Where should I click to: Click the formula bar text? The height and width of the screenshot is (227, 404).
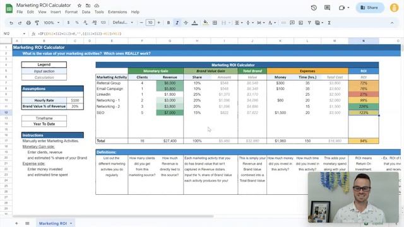(80, 33)
